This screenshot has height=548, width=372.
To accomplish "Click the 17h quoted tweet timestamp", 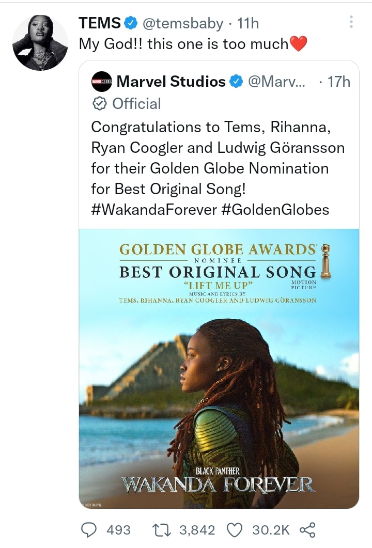I will click(339, 82).
